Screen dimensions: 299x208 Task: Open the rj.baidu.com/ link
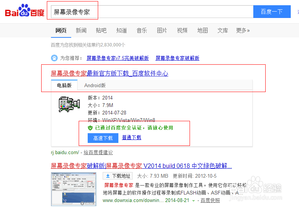point(65,152)
